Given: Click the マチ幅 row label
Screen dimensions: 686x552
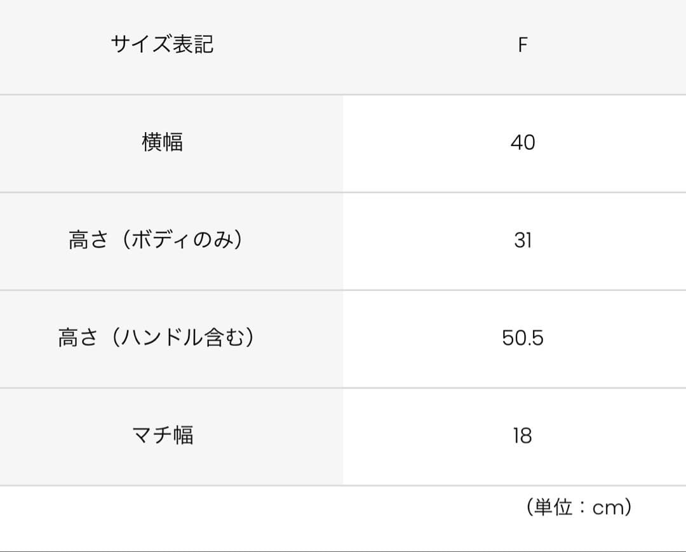Looking at the screenshot, I should (162, 436).
